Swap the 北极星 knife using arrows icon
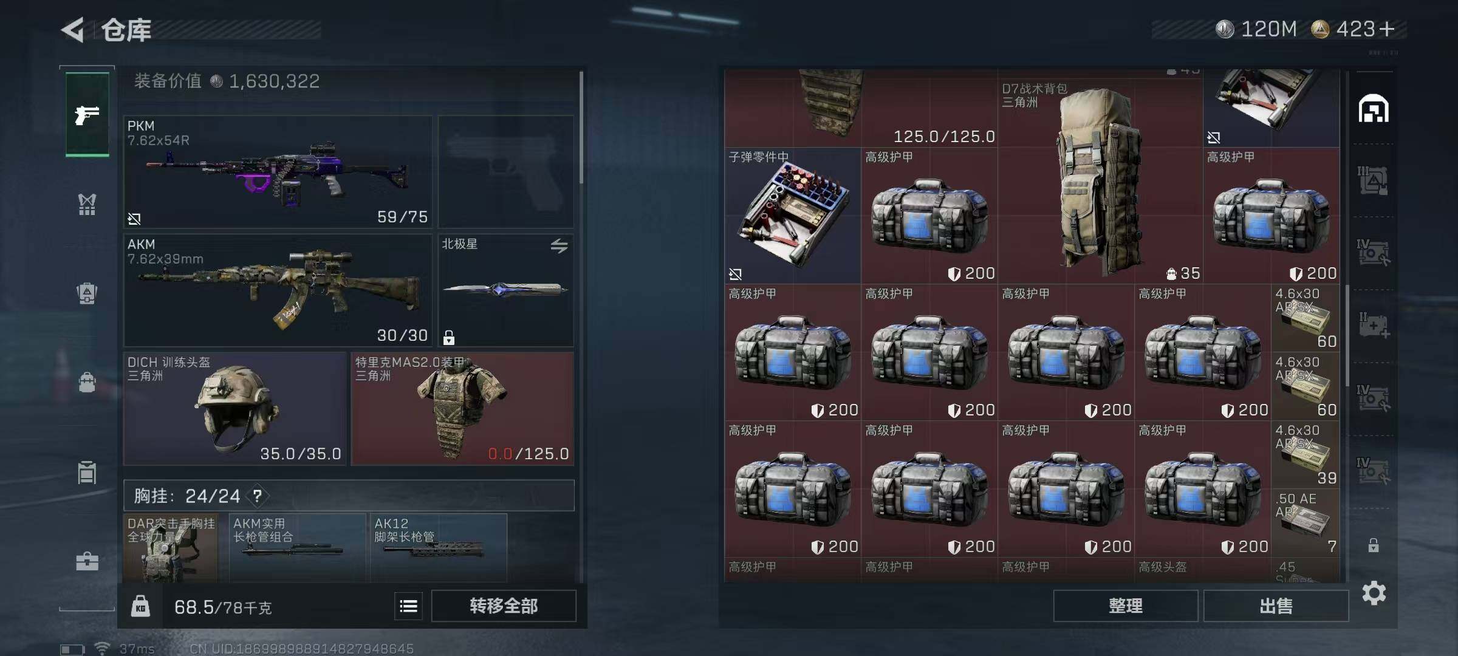This screenshot has height=656, width=1458. pyautogui.click(x=559, y=245)
